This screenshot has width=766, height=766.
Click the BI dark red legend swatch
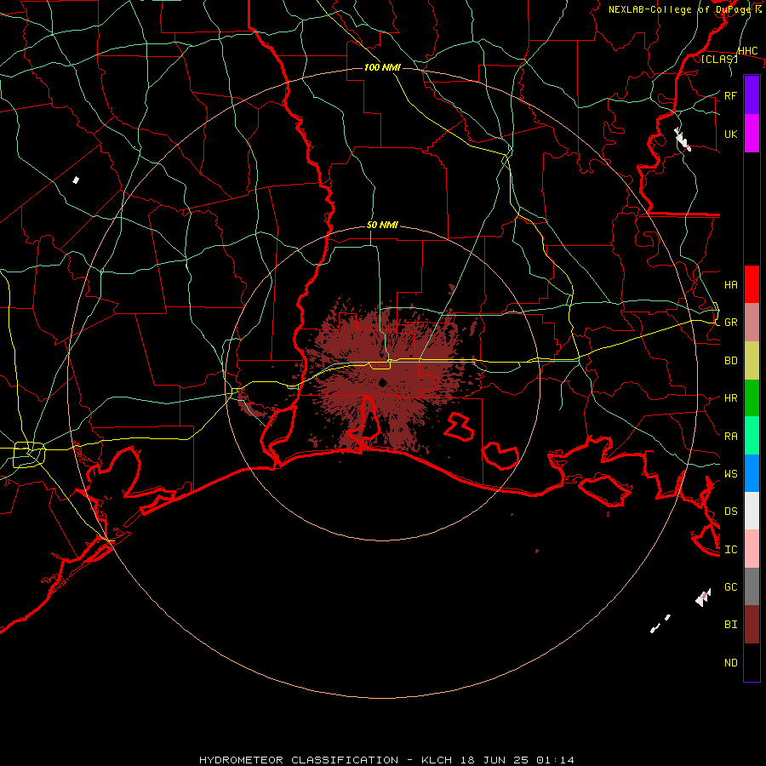tap(752, 625)
